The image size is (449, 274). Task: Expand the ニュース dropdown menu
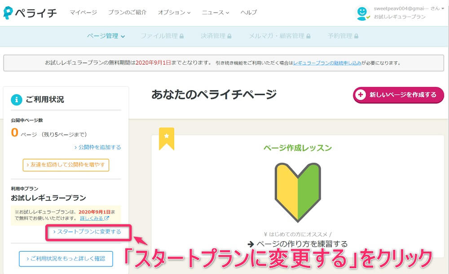216,12
